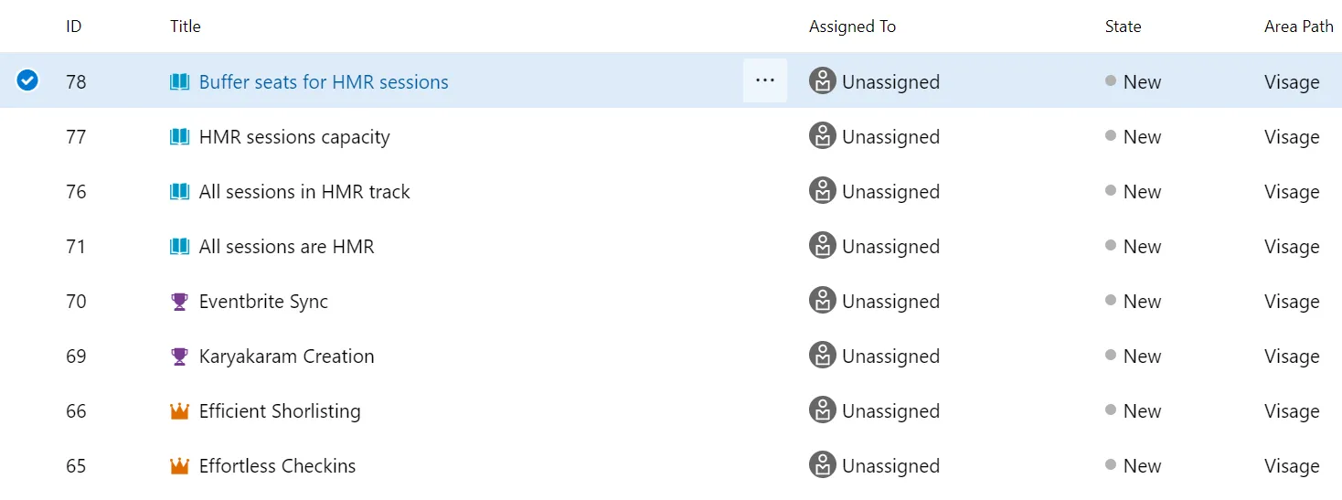Open the ellipsis actions menu for item 78
Viewport: 1342px width, 500px height.
[x=765, y=80]
